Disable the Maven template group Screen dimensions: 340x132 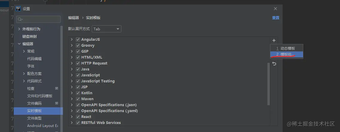tap(78, 99)
